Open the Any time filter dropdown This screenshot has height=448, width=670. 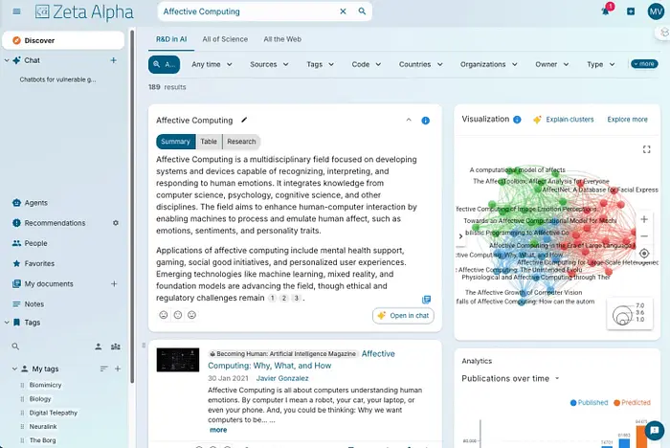(211, 64)
